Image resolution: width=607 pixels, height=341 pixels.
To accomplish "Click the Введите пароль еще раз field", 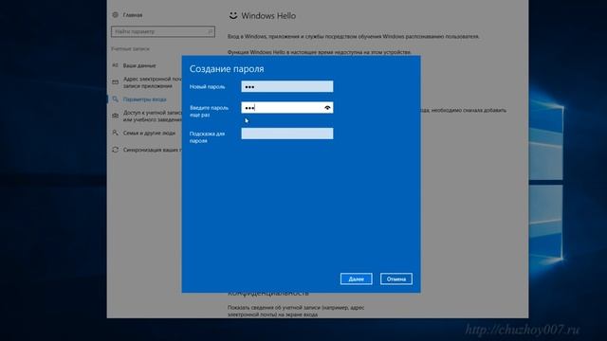I will pos(286,107).
